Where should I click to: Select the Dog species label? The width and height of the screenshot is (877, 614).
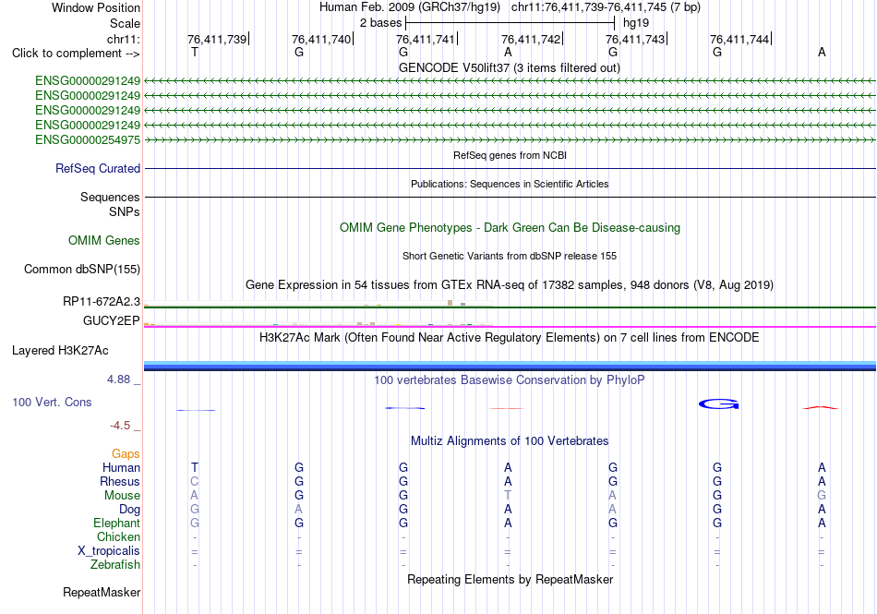pos(129,510)
